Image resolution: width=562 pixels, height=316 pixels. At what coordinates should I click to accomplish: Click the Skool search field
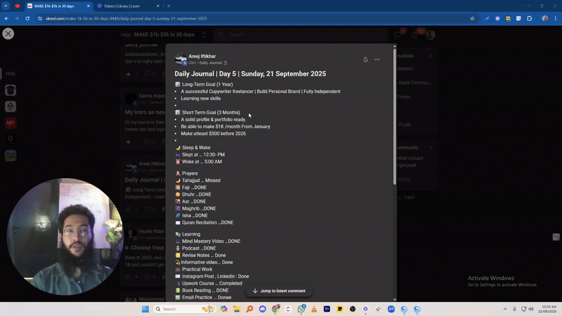pyautogui.click(x=301, y=35)
